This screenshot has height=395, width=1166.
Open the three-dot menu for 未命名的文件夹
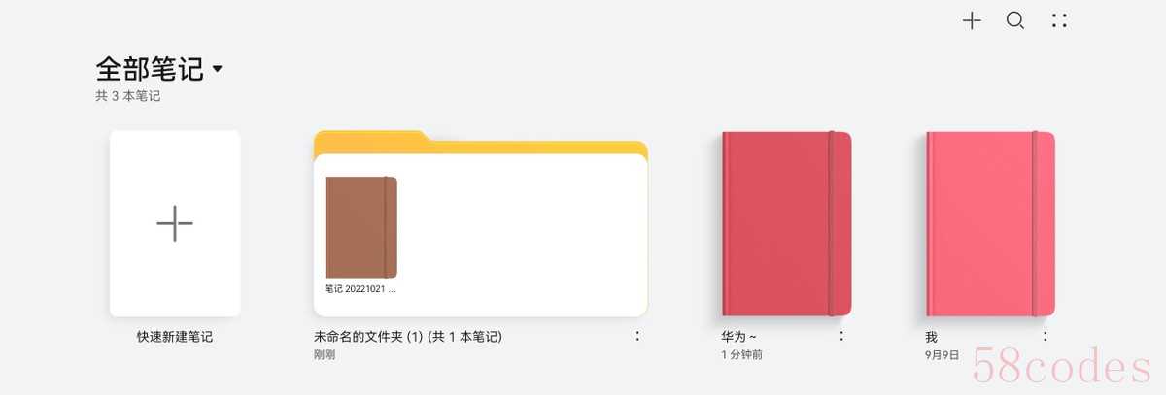click(637, 337)
